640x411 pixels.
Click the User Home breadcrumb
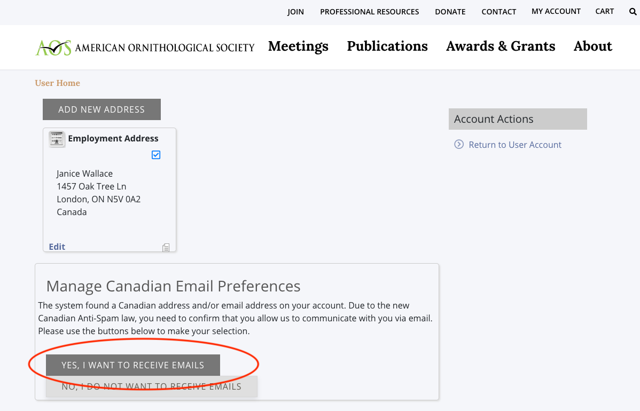[x=58, y=83]
